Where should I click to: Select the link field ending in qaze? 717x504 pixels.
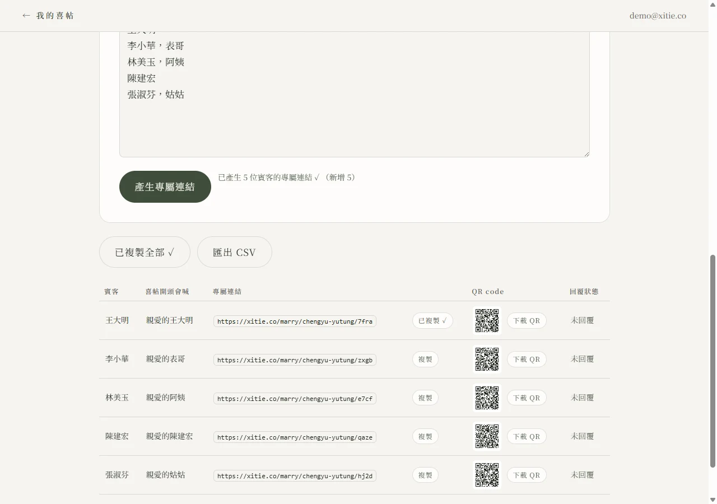coord(295,437)
